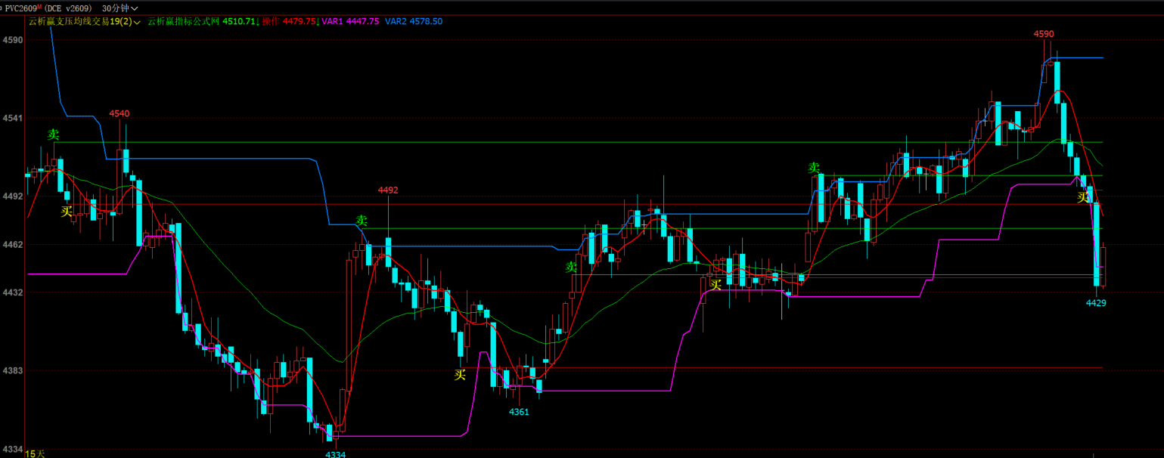Click the PVC2609 contract title
1164x458 pixels.
pos(20,8)
